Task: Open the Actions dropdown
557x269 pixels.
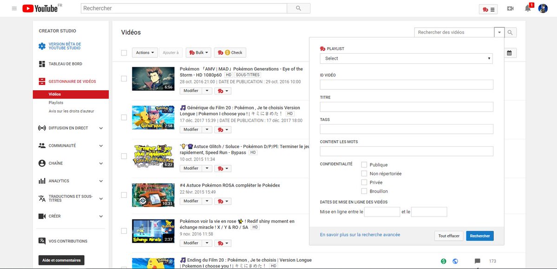Action: [x=145, y=53]
